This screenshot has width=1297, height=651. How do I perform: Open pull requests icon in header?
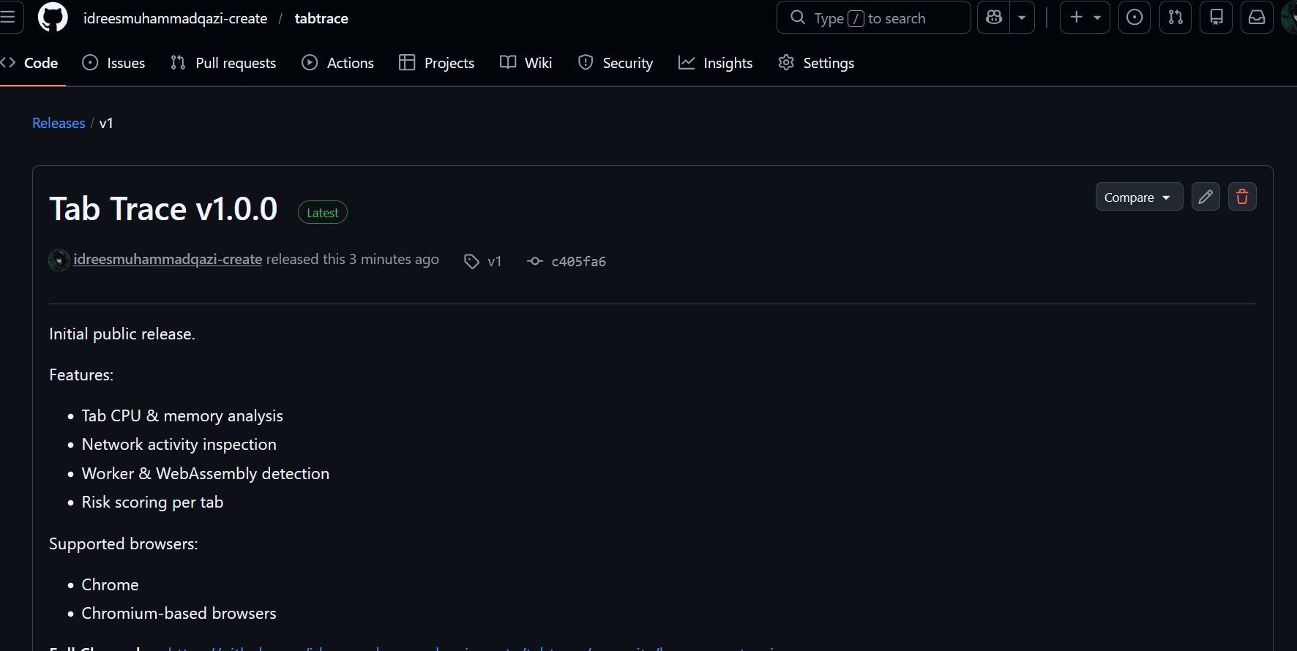[1175, 18]
